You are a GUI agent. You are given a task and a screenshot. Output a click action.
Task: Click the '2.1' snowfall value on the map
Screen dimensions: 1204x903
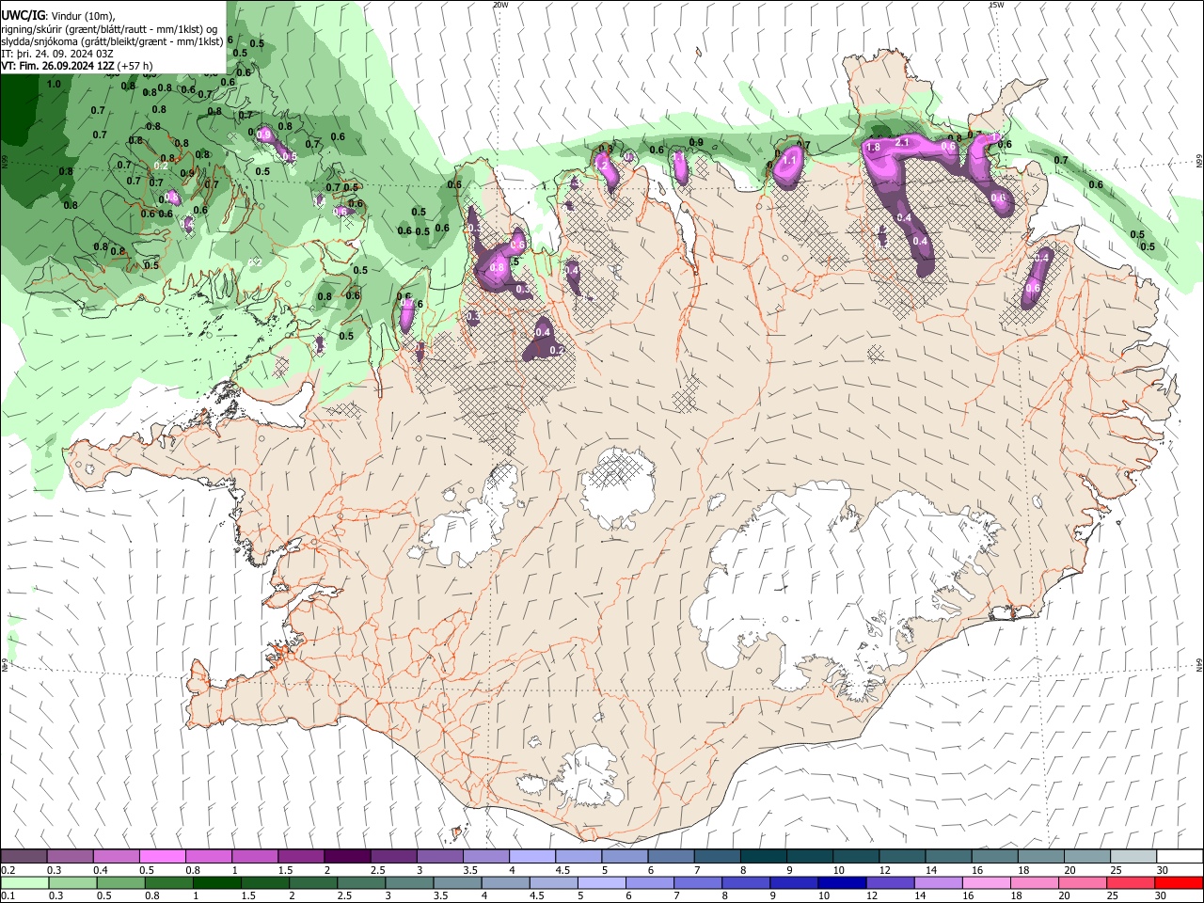902,142
